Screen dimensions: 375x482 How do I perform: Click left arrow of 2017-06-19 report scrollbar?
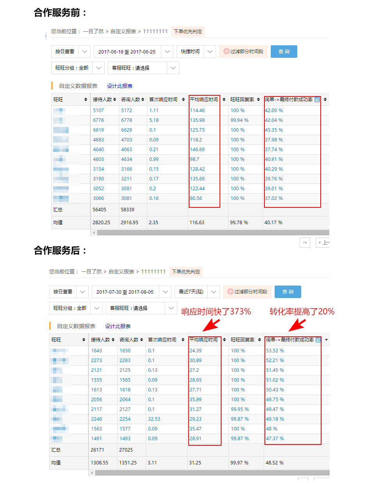94,232
